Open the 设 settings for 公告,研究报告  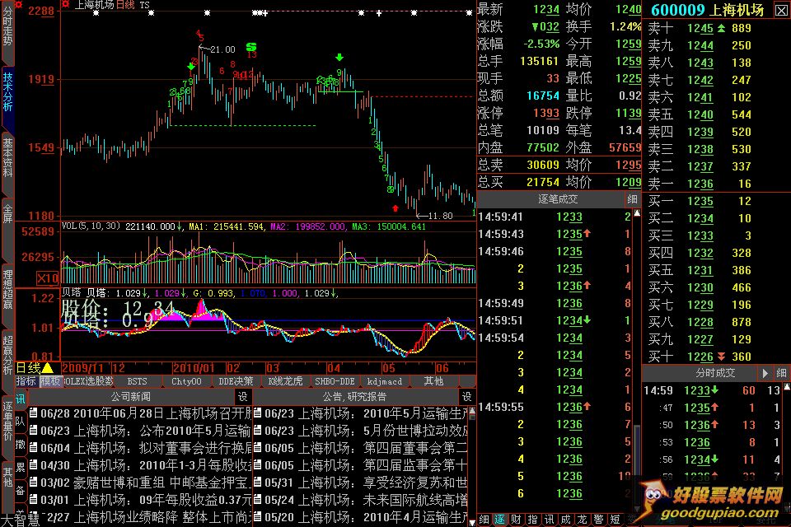tap(466, 397)
